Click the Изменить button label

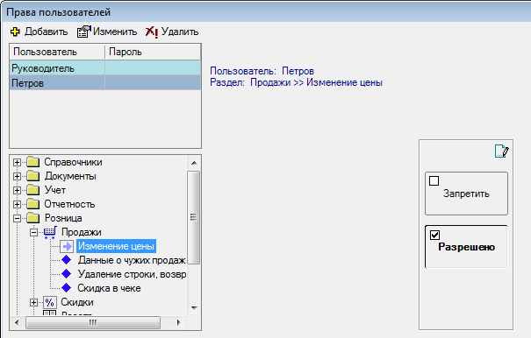115,32
